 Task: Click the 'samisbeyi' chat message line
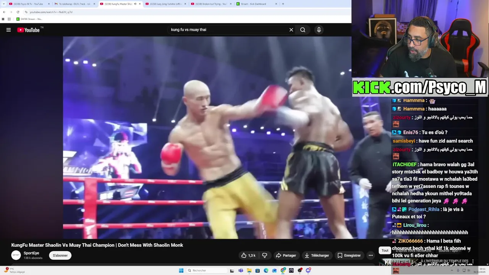click(432, 141)
